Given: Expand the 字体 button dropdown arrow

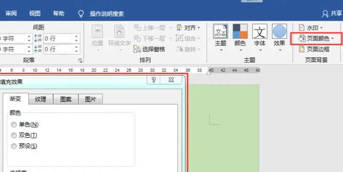Looking at the screenshot, I should [260, 50].
